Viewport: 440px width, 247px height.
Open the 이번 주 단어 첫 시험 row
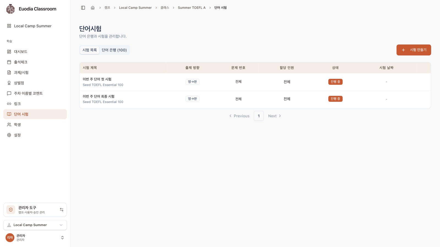point(255,82)
